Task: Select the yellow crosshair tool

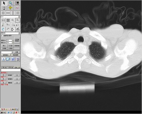Action: click(x=11, y=8)
